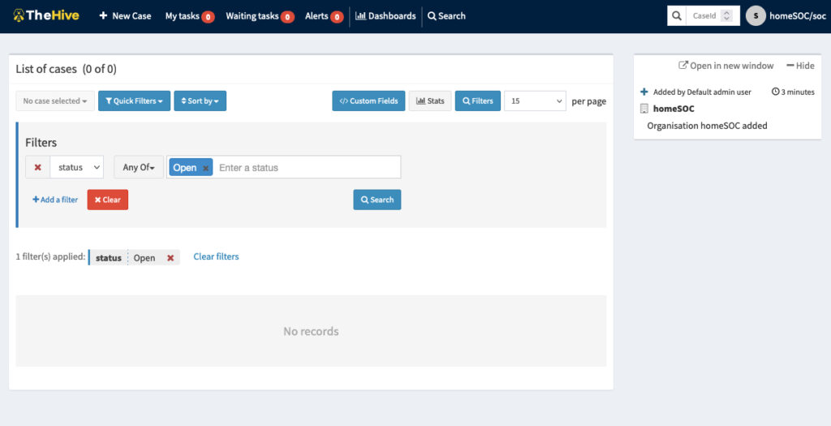
Task: Click the magnifier icon beside CaseId field
Action: click(677, 16)
